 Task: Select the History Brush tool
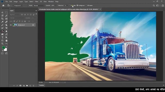click(x=2, y=28)
